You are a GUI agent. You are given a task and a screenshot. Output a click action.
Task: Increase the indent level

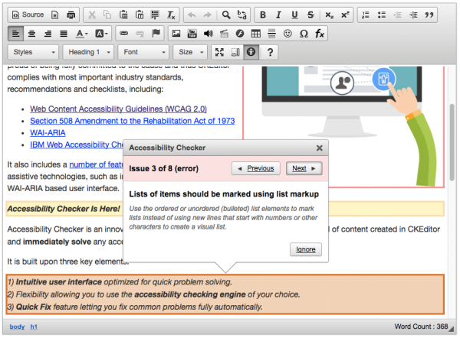(x=413, y=15)
